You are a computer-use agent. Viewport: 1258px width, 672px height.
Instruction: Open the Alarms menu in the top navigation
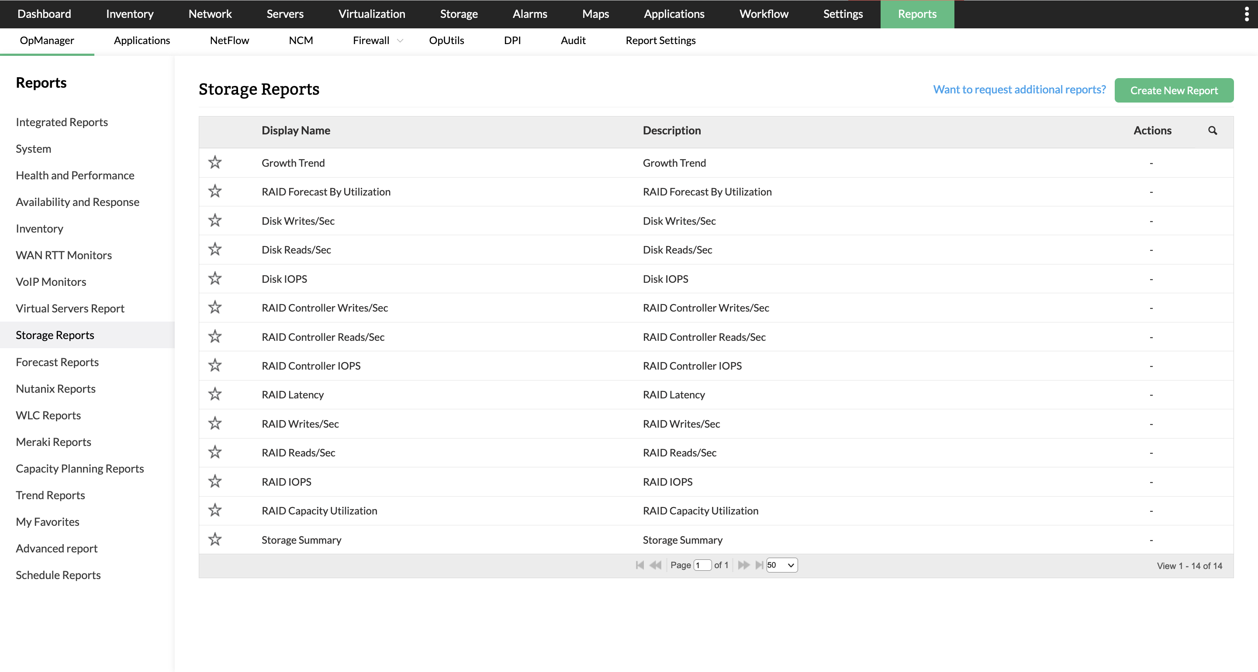(x=530, y=14)
